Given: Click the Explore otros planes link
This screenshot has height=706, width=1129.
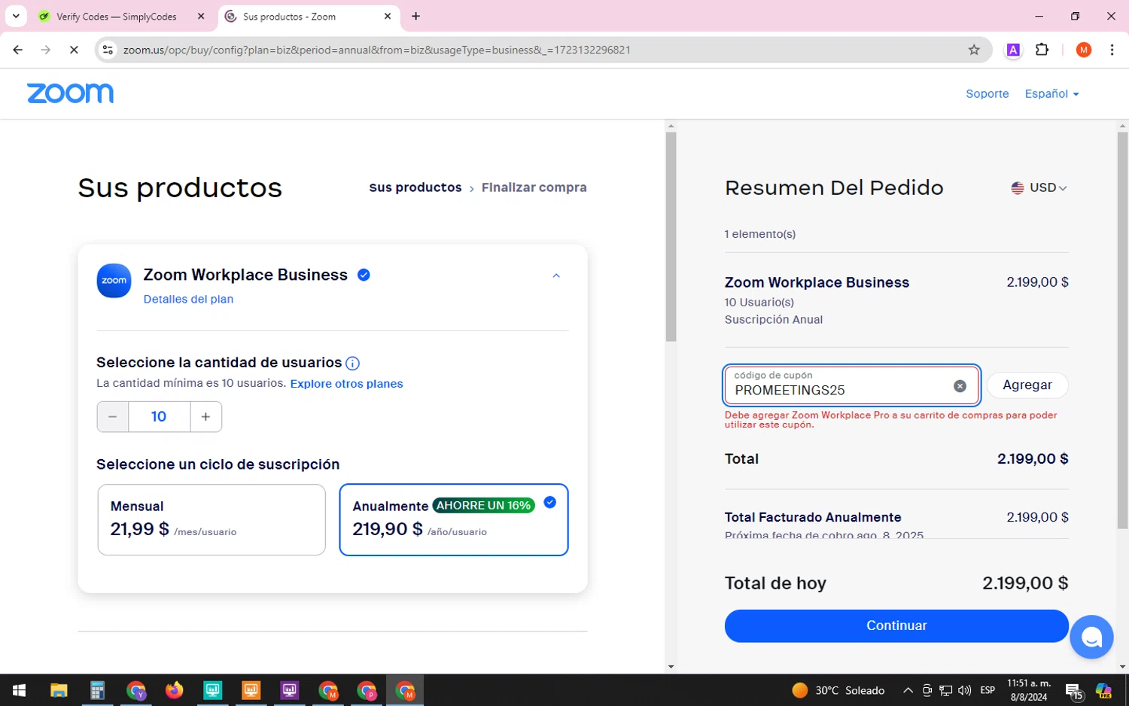Looking at the screenshot, I should point(346,384).
